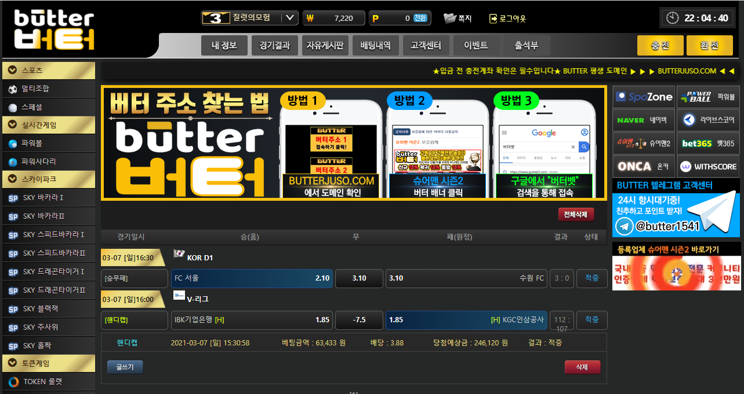Click the butter 버터 site logo
Viewport: 744px width, 394px height.
(x=54, y=29)
